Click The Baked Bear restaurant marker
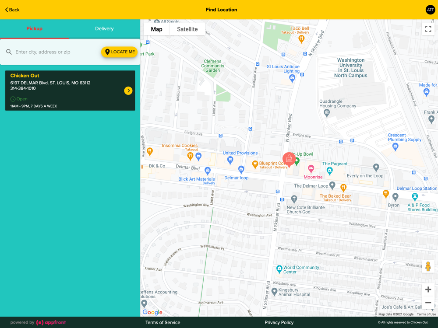 point(343,188)
